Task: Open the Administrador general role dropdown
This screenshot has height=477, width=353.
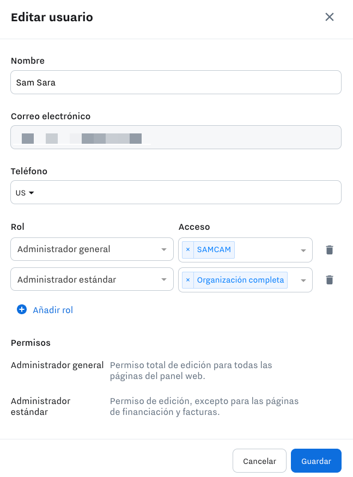Action: click(92, 249)
